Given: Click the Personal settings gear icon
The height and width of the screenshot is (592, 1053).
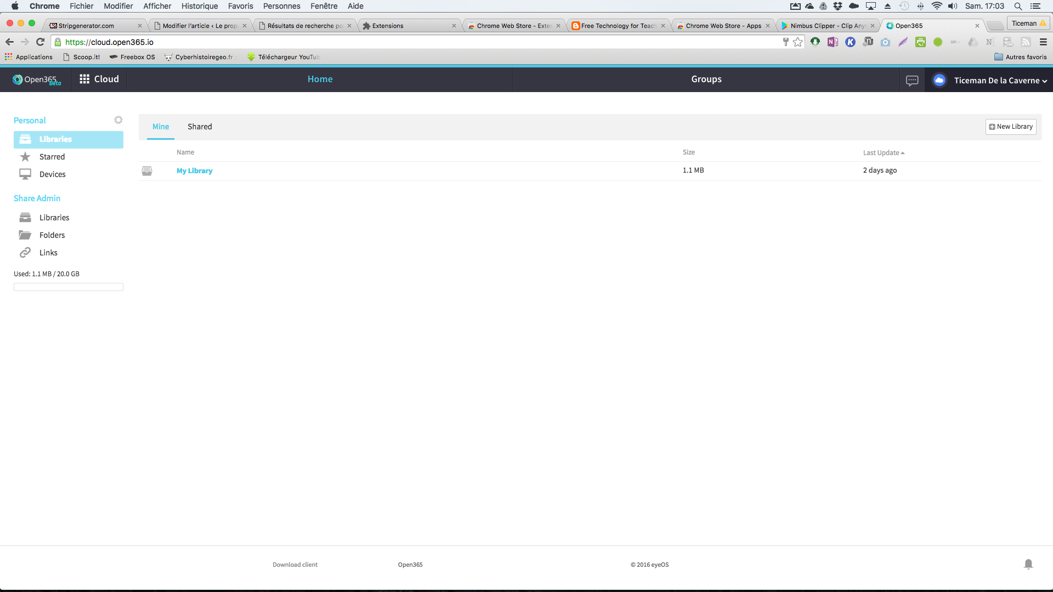Looking at the screenshot, I should pos(118,120).
